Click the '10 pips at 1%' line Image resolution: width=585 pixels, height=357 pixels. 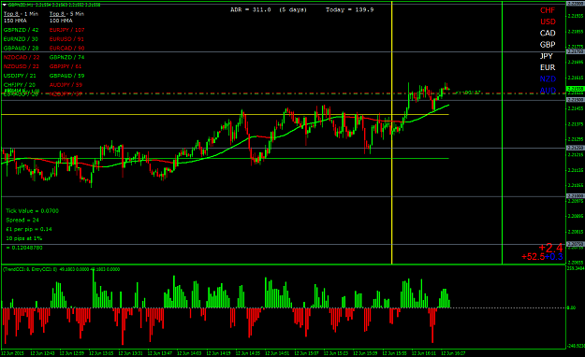point(24,238)
